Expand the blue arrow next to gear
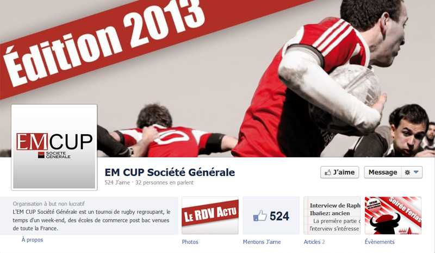435x253 pixels. pos(416,172)
